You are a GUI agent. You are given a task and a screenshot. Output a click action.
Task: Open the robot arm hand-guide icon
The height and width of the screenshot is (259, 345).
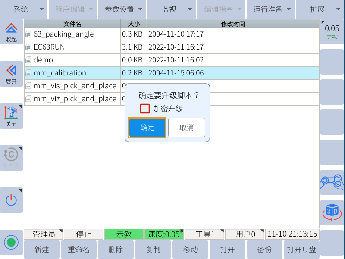tap(332, 182)
